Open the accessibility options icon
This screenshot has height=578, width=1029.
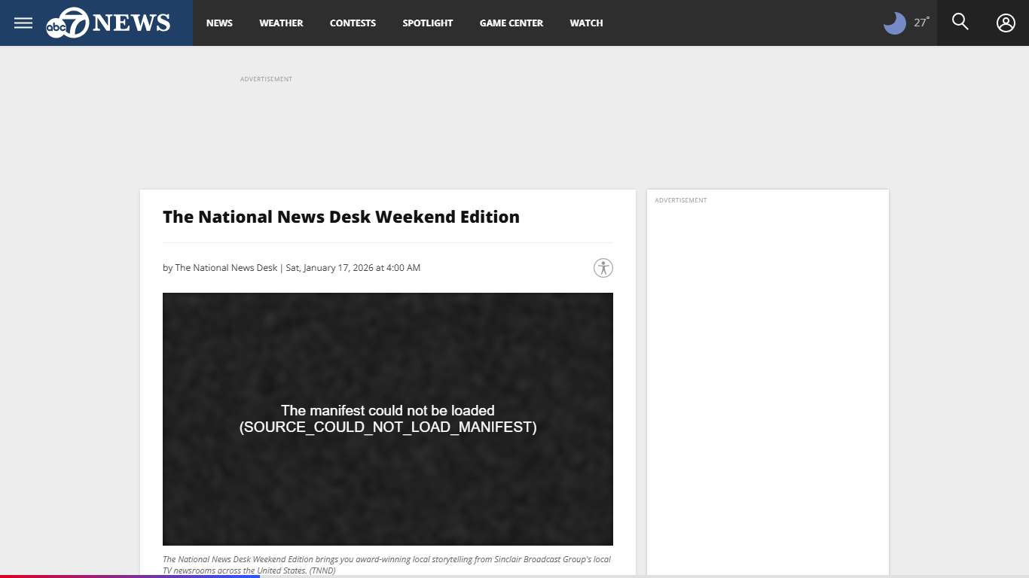pyautogui.click(x=603, y=267)
